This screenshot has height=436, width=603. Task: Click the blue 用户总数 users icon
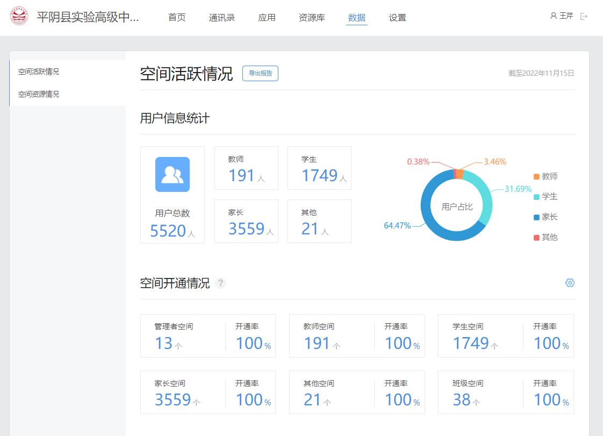(x=173, y=174)
